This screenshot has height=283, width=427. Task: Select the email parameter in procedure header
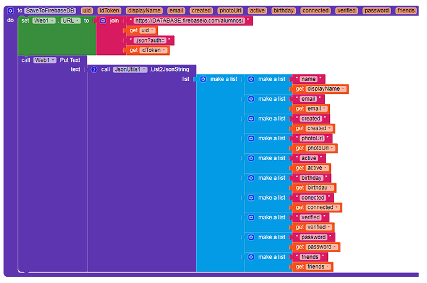pos(176,11)
